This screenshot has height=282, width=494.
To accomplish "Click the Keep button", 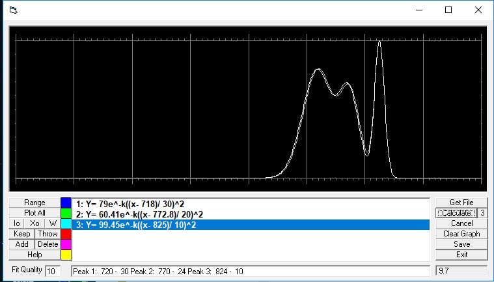I will click(21, 234).
